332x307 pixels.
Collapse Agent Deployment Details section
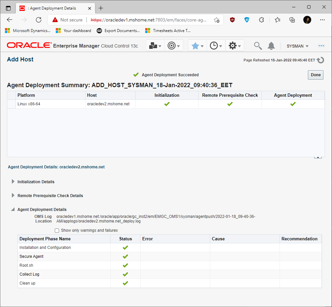[x=13, y=209]
